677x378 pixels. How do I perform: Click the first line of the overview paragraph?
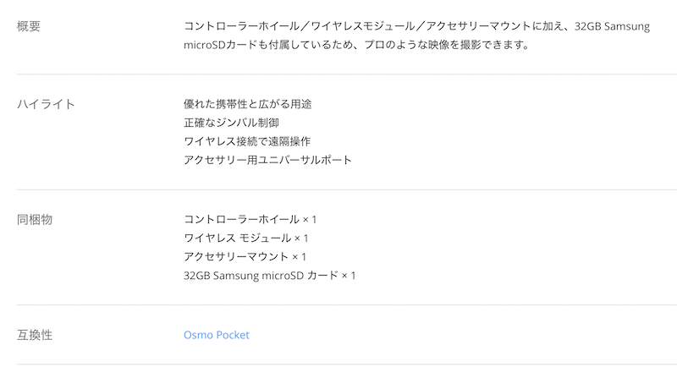416,26
